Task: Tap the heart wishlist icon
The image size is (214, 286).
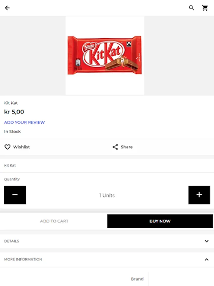Action: pyautogui.click(x=7, y=147)
